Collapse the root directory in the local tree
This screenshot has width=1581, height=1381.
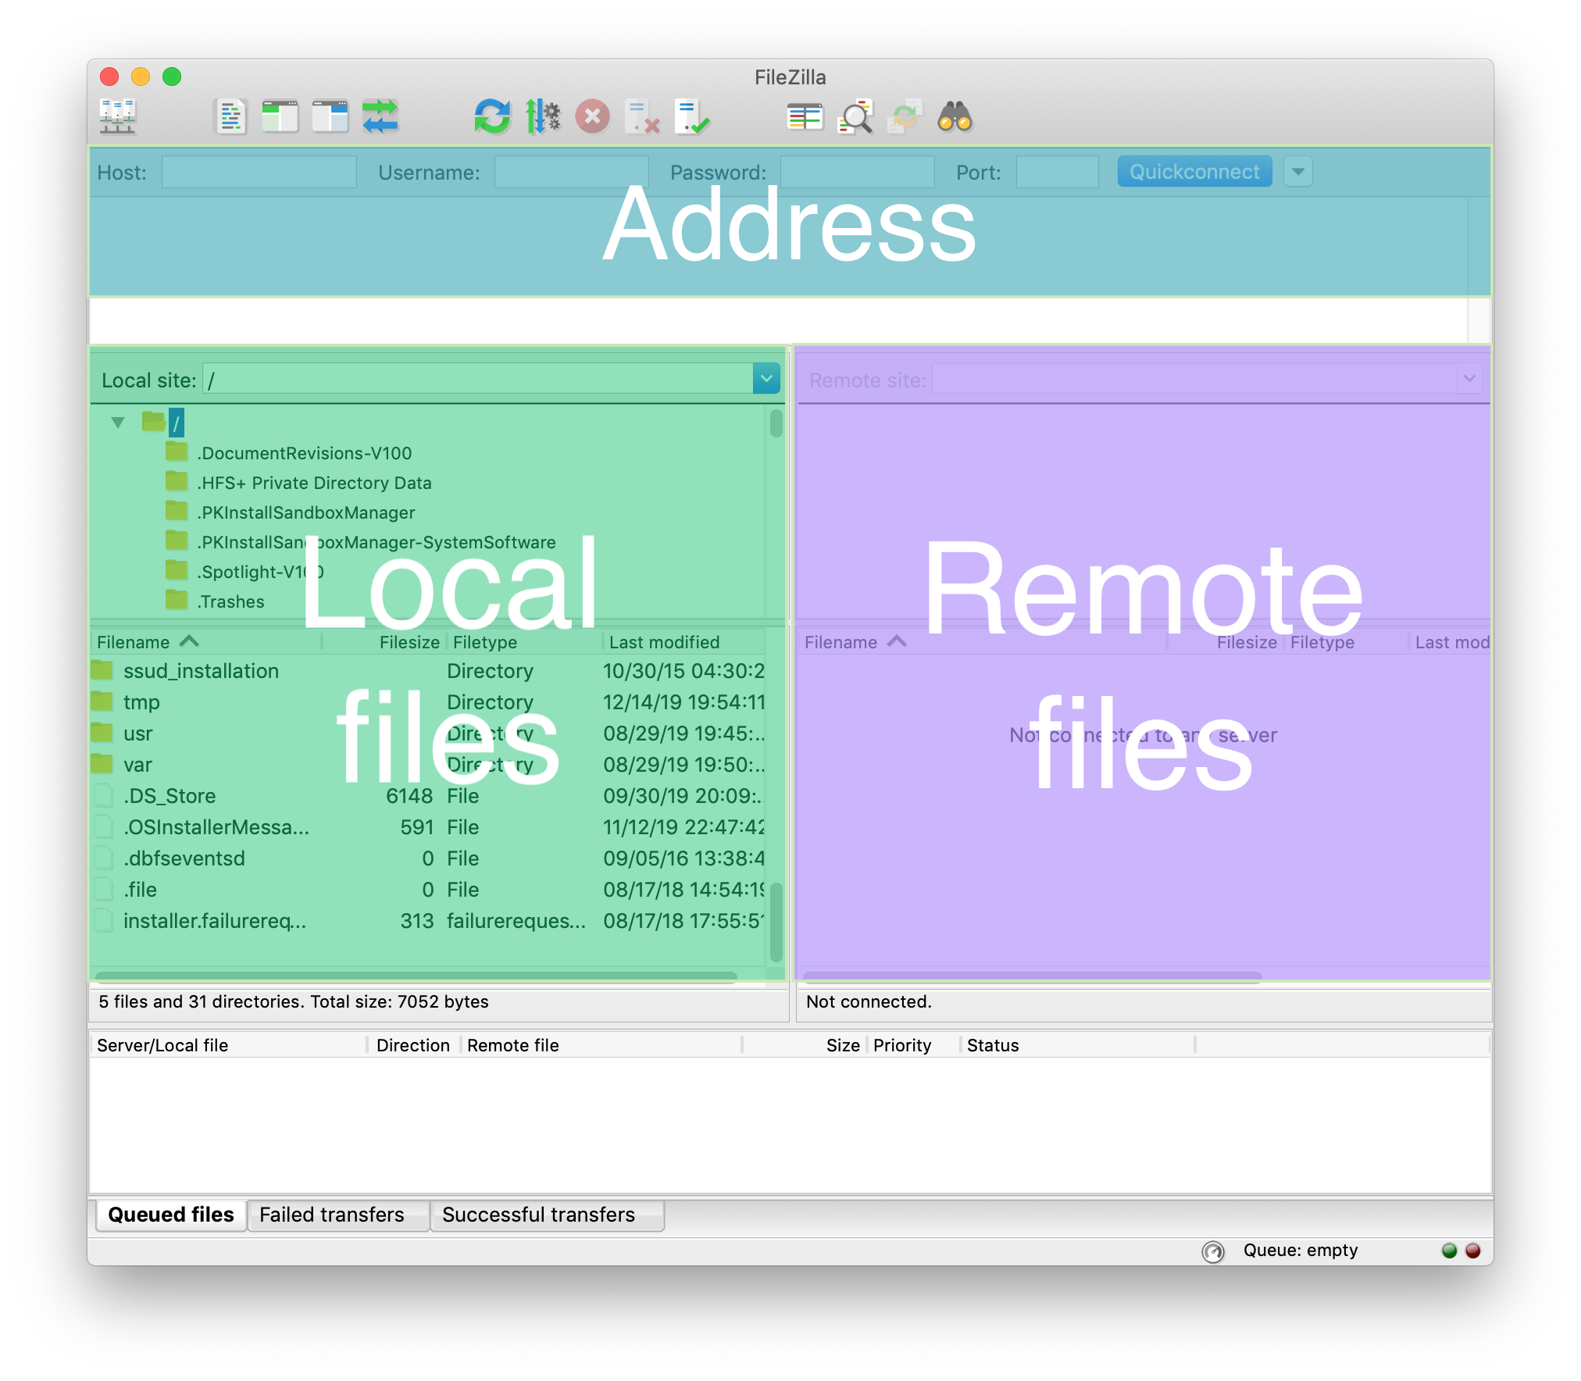click(118, 422)
